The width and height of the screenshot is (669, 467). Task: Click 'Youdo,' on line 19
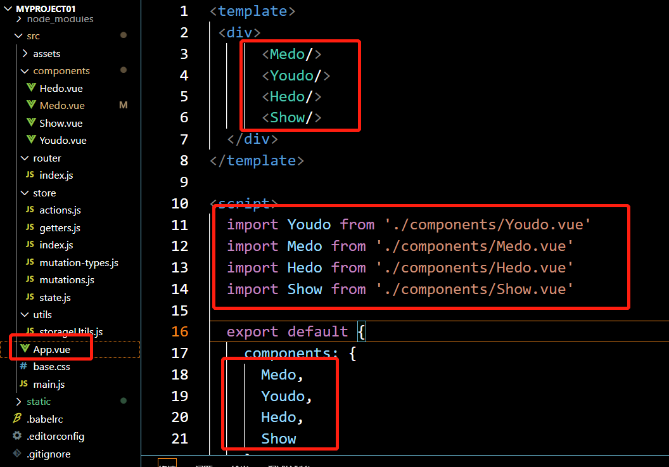tap(287, 397)
